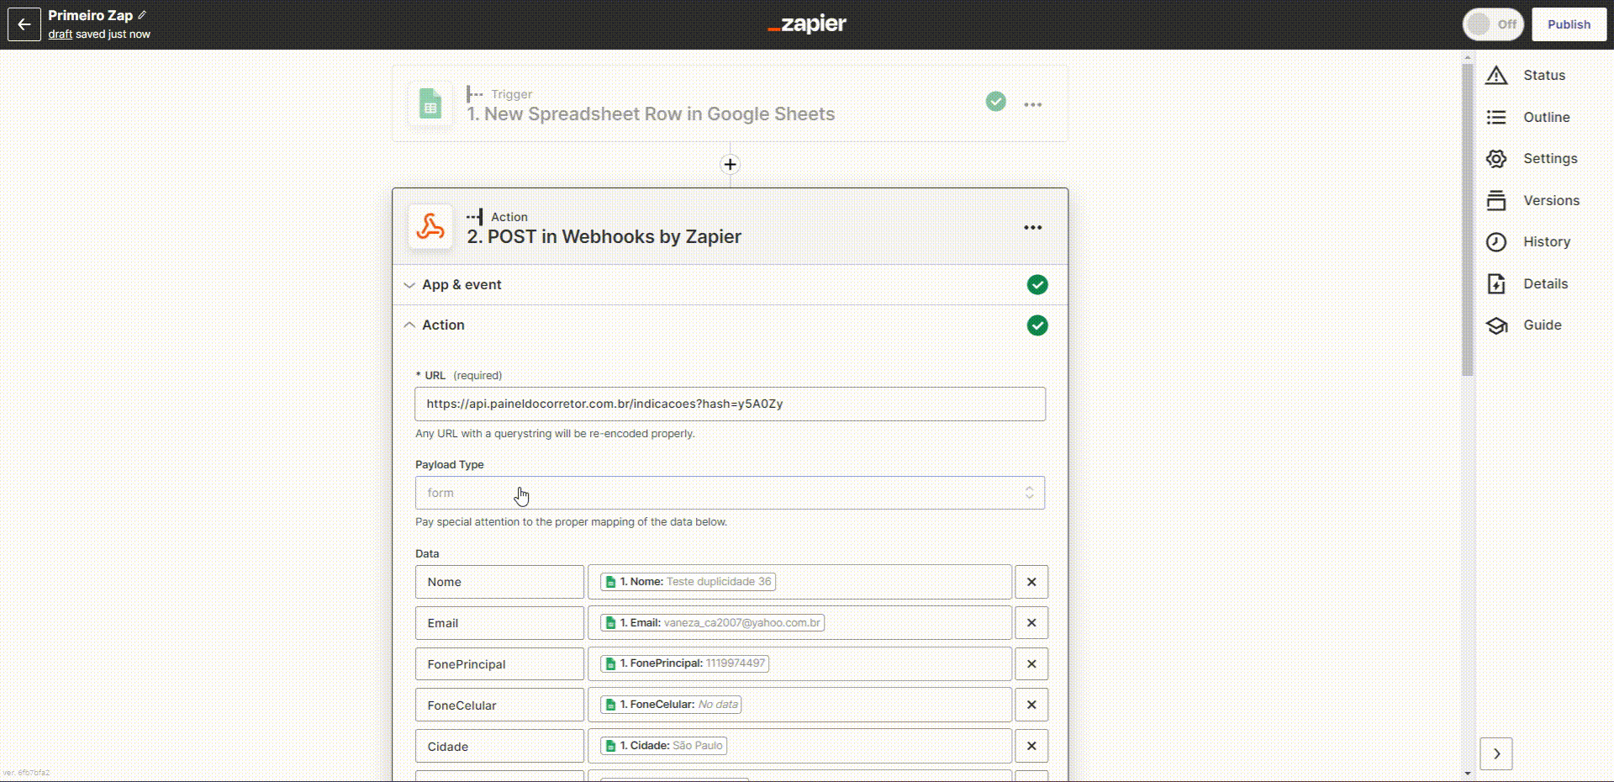
Task: Open the History clock icon
Action: tap(1496, 242)
